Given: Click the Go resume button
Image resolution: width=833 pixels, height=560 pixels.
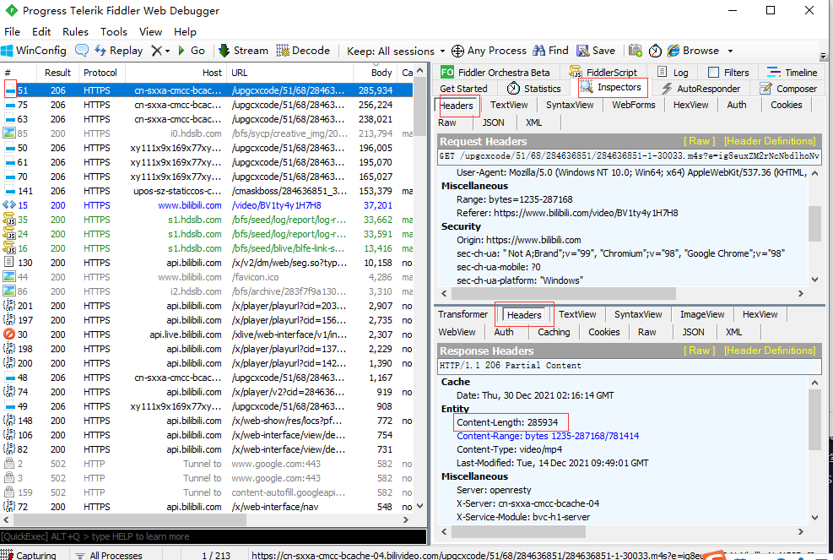Looking at the screenshot, I should [x=192, y=51].
